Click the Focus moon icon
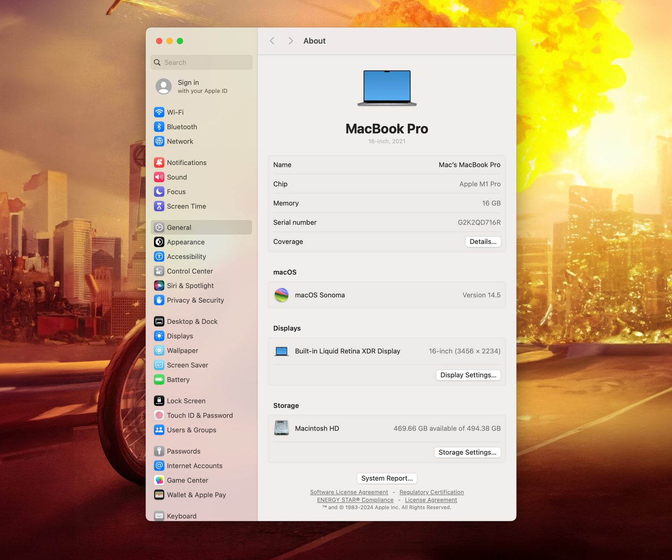The height and width of the screenshot is (560, 672). click(159, 191)
